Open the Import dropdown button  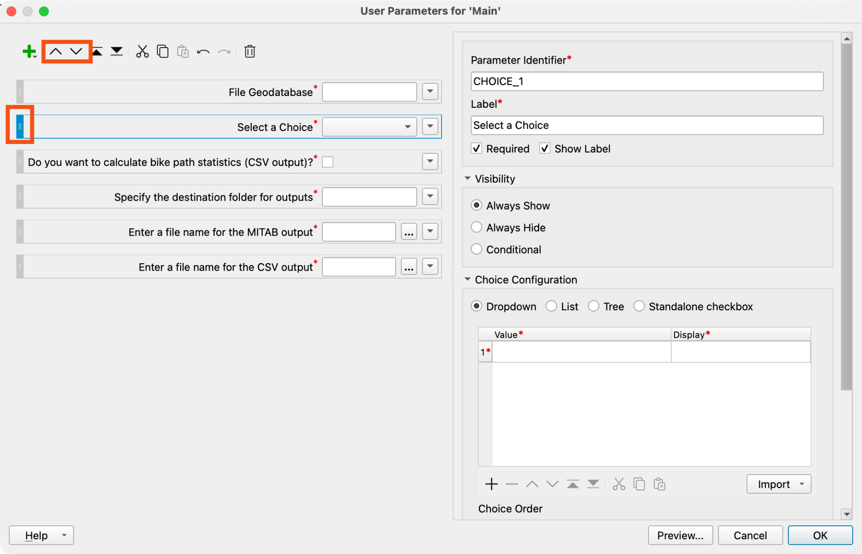pos(779,484)
